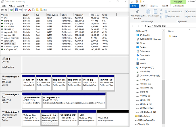Viewport: 196px width, 127px height.
Task: Open recent locations dropdown beside navigation arrows
Action: [x=142, y=26]
